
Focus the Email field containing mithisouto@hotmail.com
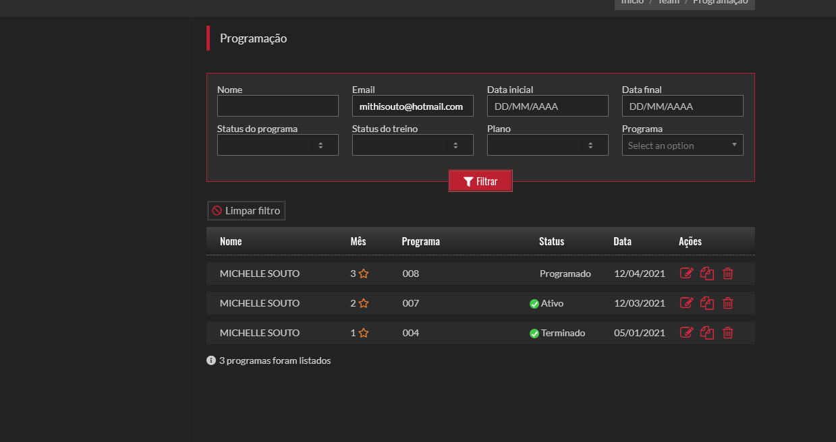(412, 106)
